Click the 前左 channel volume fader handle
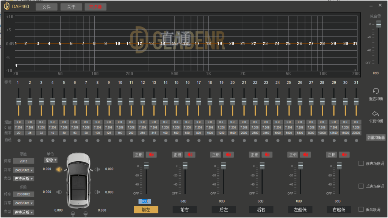388x218 pixels. [x=146, y=166]
